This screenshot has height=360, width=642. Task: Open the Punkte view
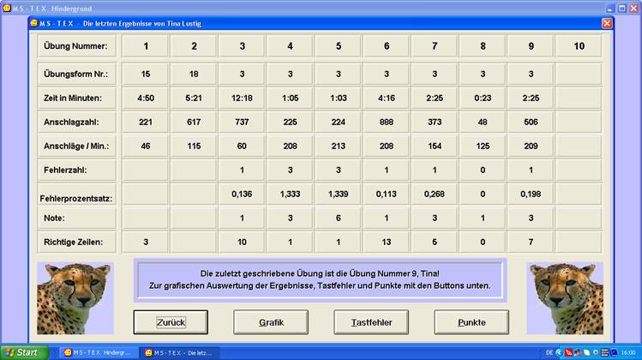tap(471, 322)
